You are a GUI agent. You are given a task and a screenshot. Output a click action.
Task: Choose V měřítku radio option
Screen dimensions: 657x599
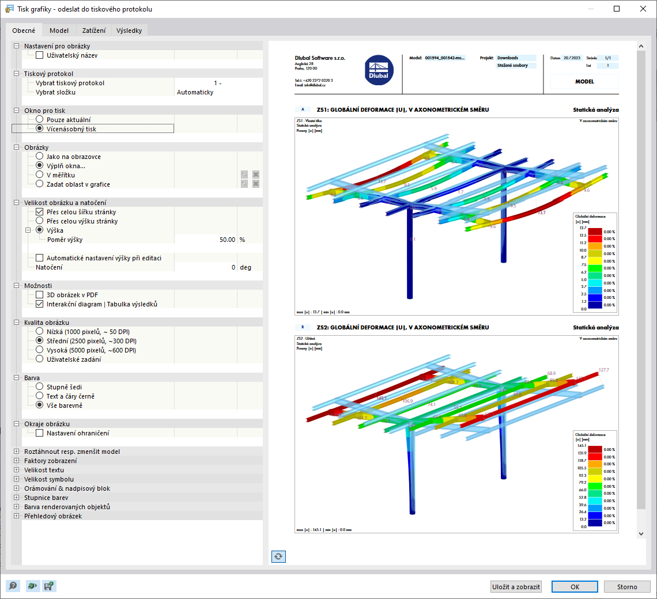tap(39, 175)
